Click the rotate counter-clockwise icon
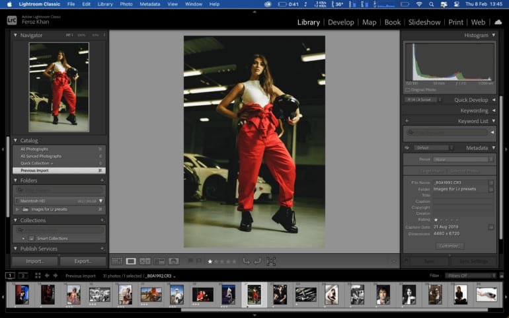Image resolution: width=509 pixels, height=318 pixels. click(x=246, y=261)
